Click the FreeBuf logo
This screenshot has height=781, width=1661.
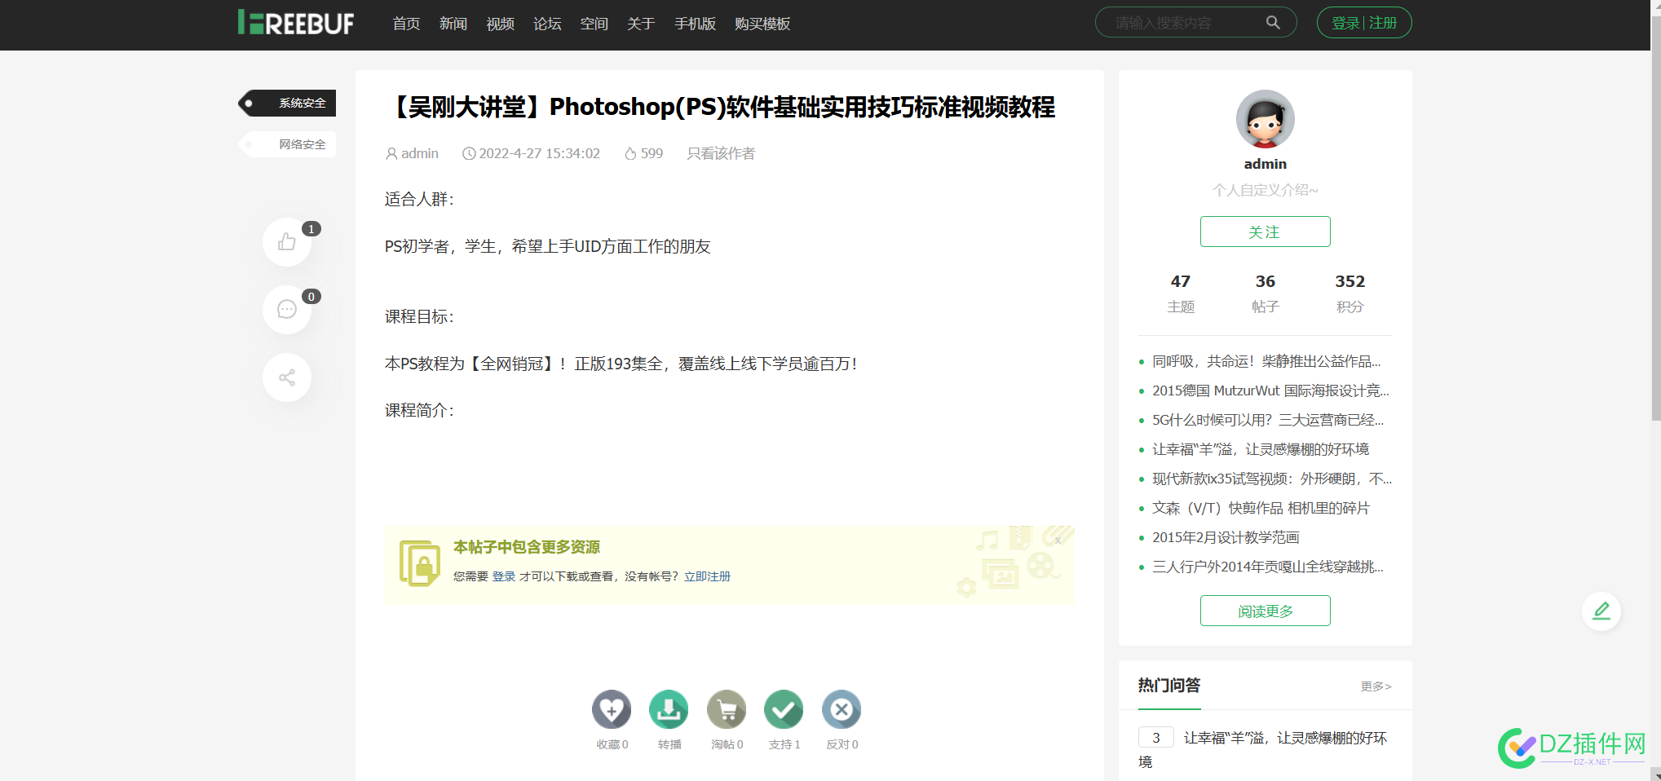296,23
